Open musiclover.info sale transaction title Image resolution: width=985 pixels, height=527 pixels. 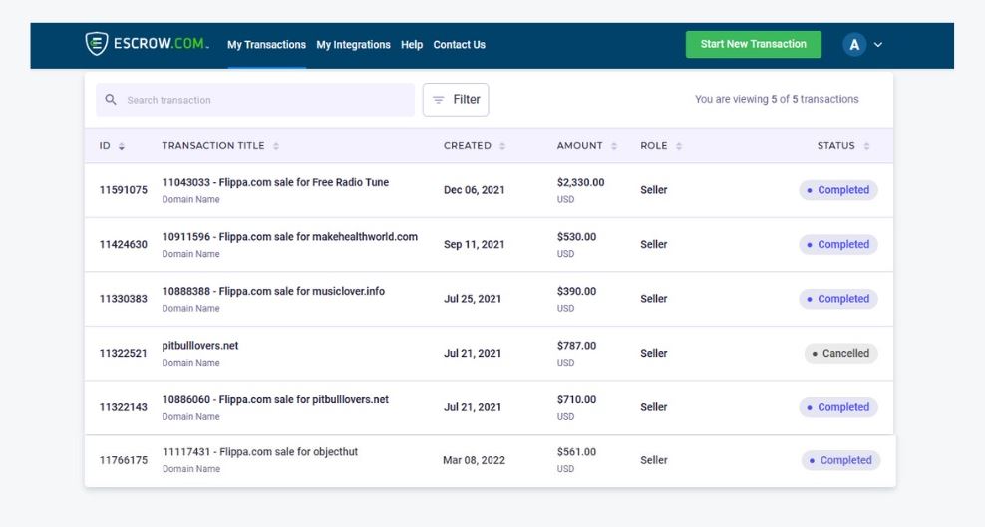pyautogui.click(x=273, y=291)
